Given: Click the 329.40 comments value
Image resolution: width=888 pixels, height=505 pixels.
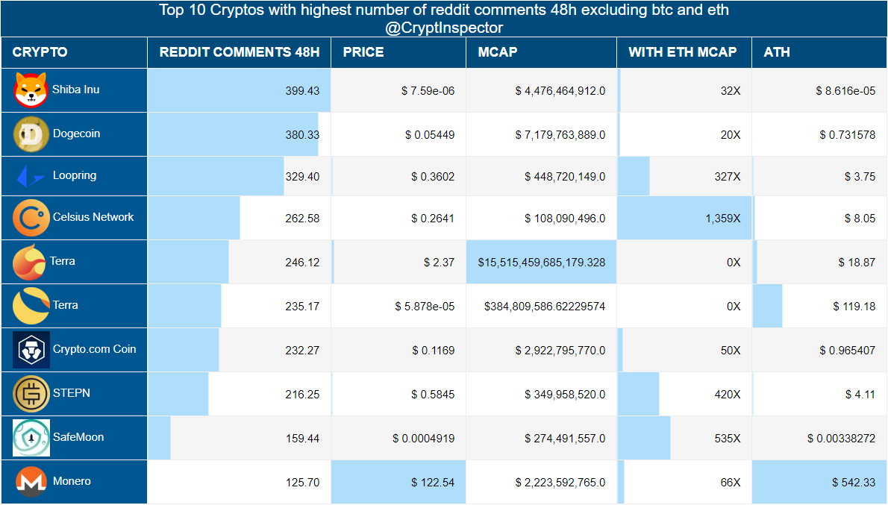Looking at the screenshot, I should (302, 178).
